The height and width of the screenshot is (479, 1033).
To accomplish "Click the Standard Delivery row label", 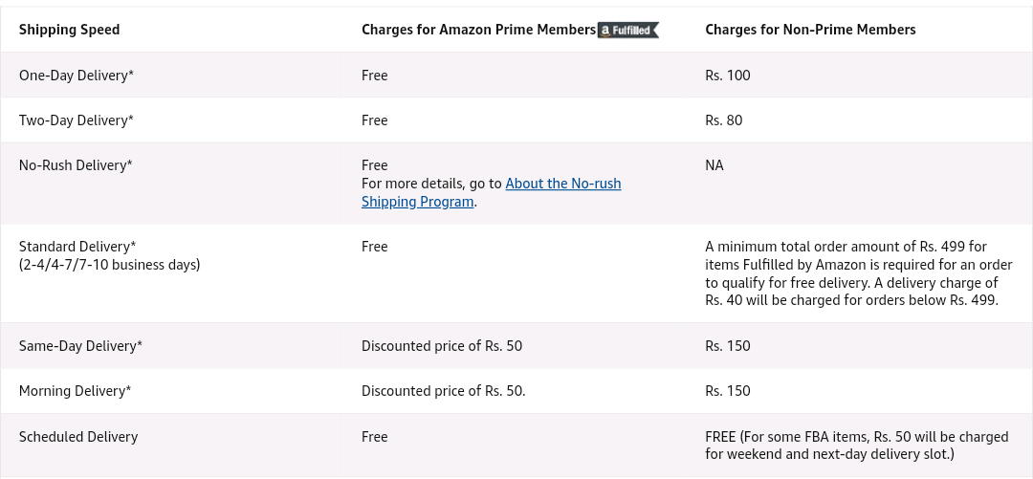I will pyautogui.click(x=77, y=247).
